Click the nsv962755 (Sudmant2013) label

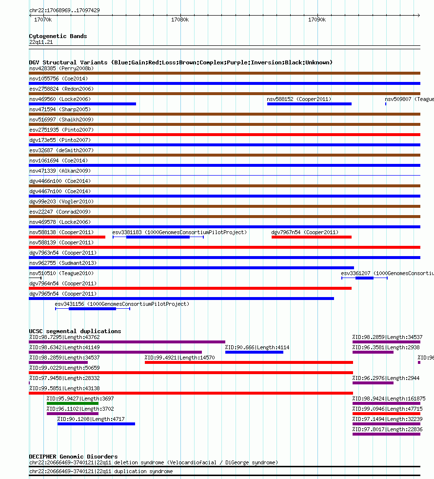(x=63, y=263)
